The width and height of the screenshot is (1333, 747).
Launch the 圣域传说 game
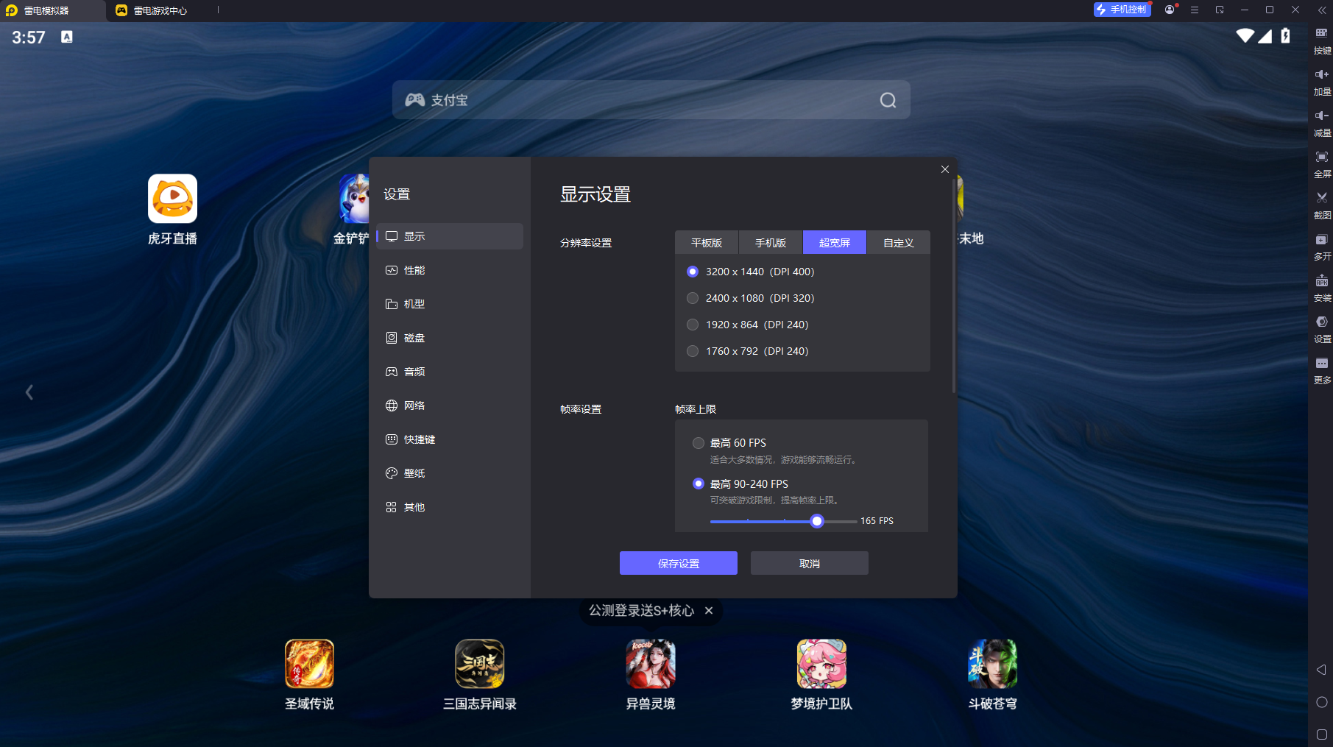click(309, 674)
